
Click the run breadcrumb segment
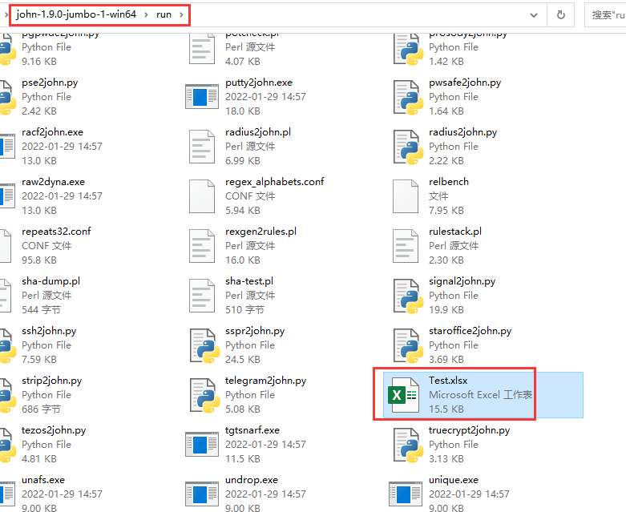tap(163, 14)
